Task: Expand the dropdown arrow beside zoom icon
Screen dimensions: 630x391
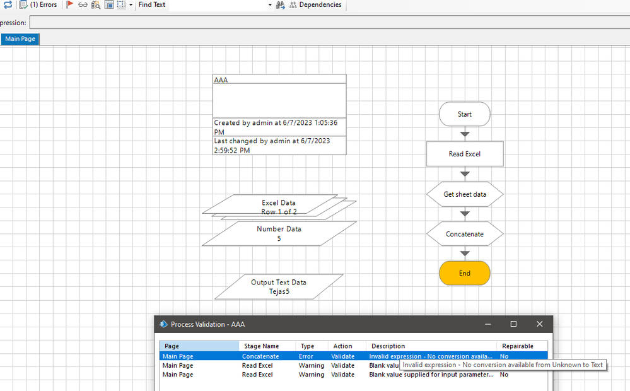Action: coord(131,5)
